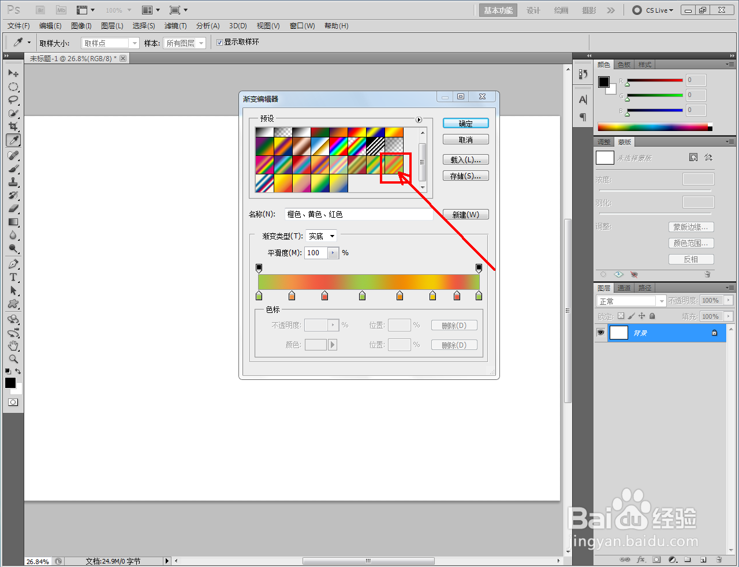
Task: Click the 新建(W) button
Action: coord(466,214)
